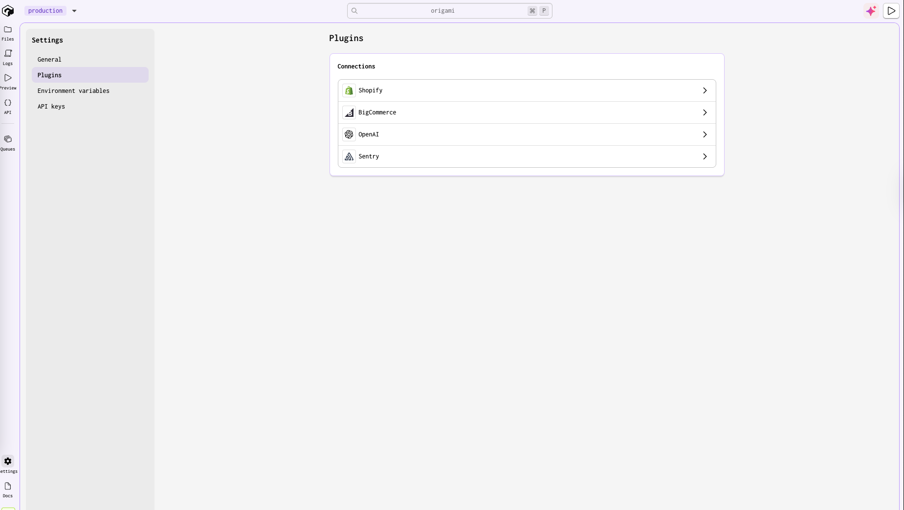Click the origami search field
This screenshot has height=510, width=904.
tap(450, 11)
